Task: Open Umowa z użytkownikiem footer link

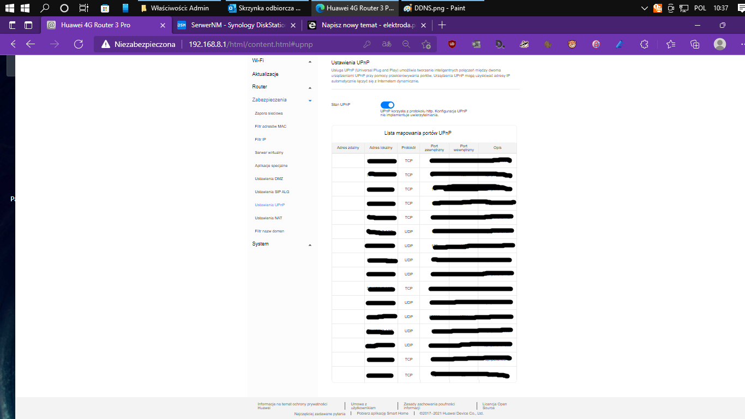Action: point(363,405)
